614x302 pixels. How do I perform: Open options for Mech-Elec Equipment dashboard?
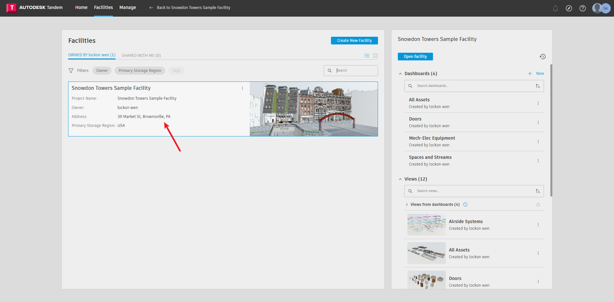pyautogui.click(x=538, y=142)
